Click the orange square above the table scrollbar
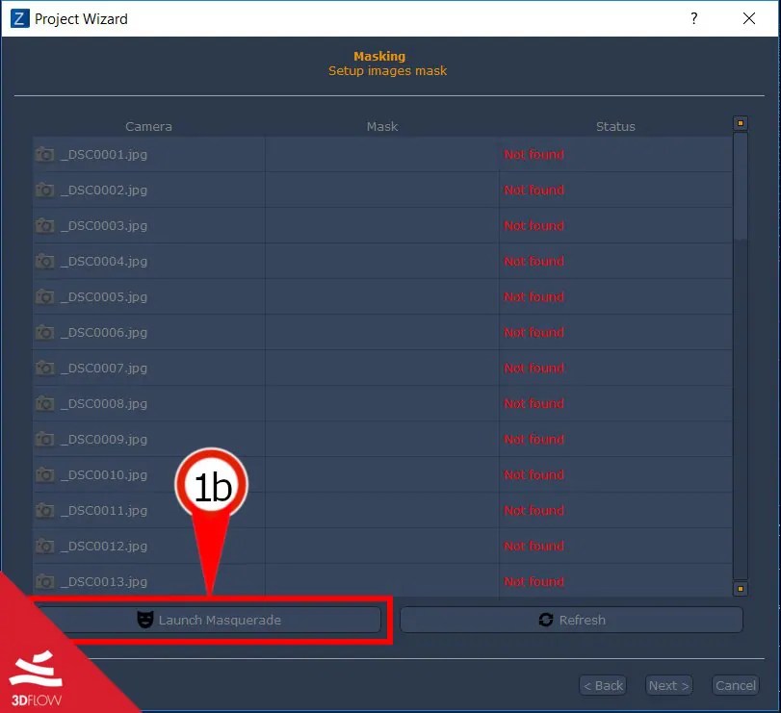Viewport: 781px width, 713px height. pos(740,123)
